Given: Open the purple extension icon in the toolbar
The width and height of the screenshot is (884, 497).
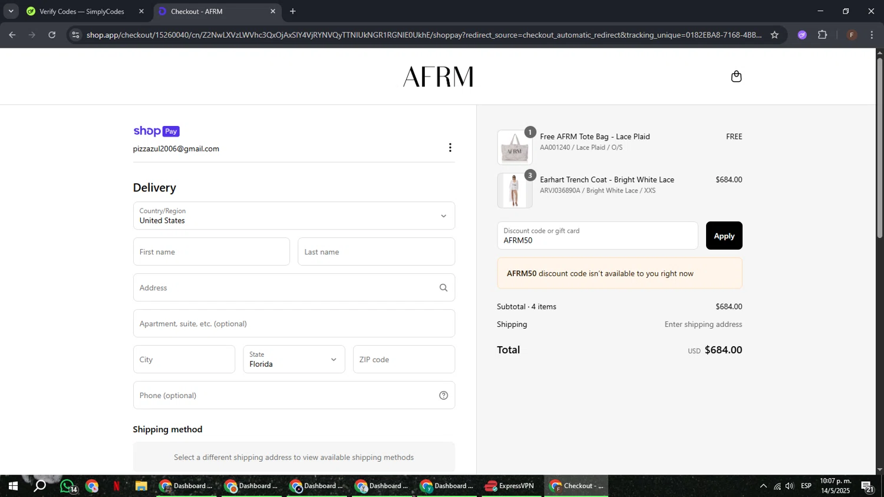Looking at the screenshot, I should (802, 35).
